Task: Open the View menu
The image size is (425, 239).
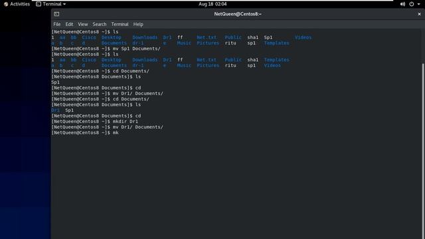Action: pos(82,24)
